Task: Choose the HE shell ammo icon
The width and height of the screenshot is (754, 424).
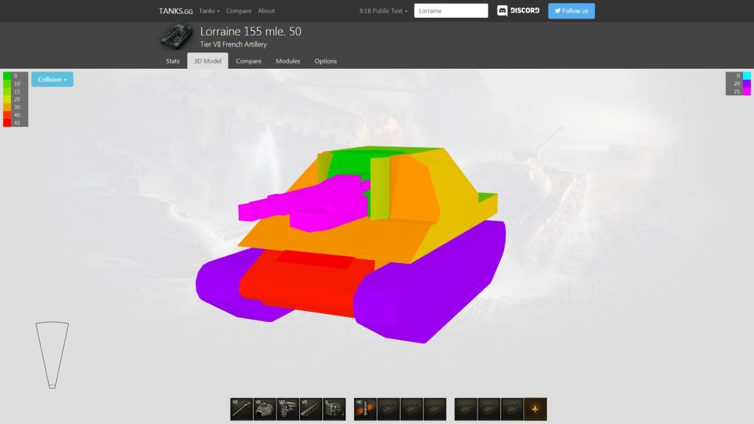Action: (x=365, y=408)
